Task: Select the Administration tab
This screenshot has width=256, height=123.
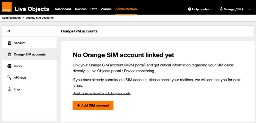Action: click(x=126, y=9)
